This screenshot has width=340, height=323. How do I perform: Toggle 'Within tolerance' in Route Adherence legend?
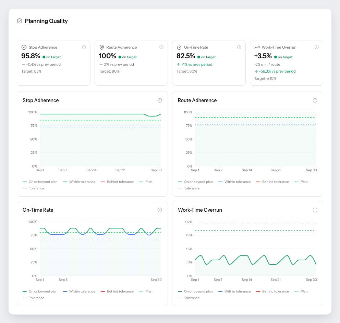coord(234,182)
